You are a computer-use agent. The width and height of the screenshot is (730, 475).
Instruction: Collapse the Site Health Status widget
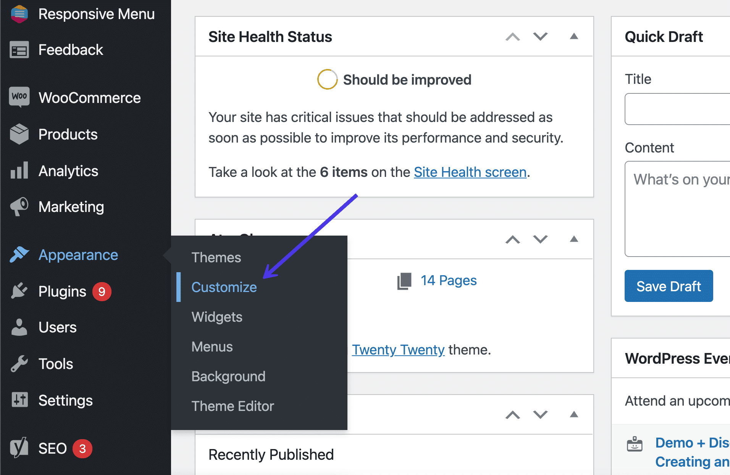tap(574, 37)
